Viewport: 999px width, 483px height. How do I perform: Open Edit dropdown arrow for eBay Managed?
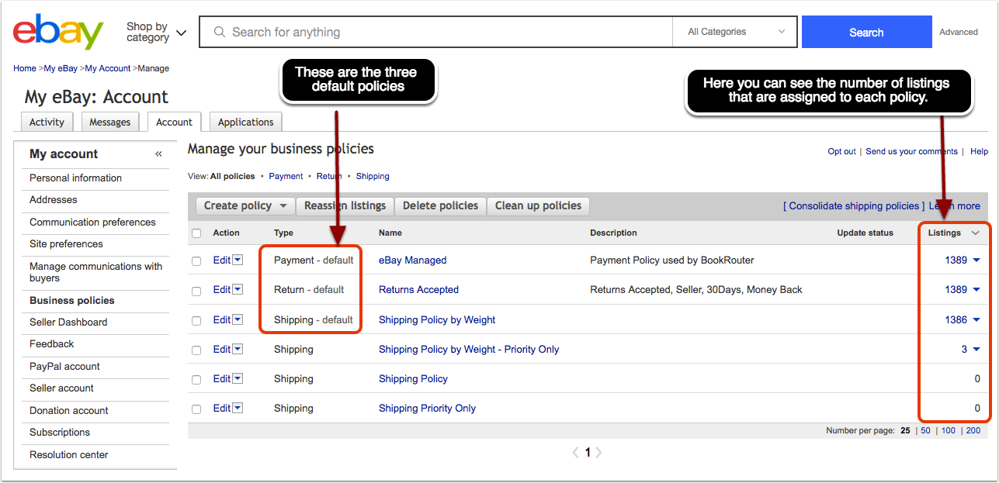[238, 260]
